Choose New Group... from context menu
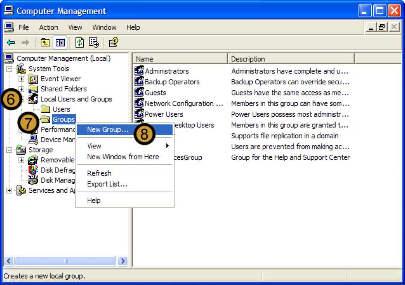The height and width of the screenshot is (285, 405). click(x=125, y=130)
